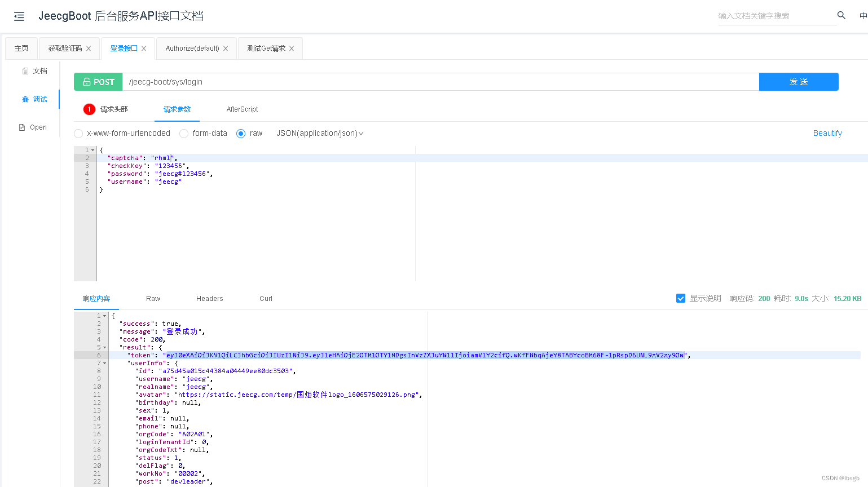Show the response Headers tab
The height and width of the screenshot is (487, 868).
(210, 299)
